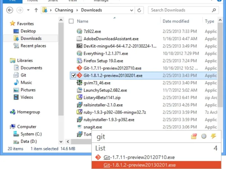Open Computer in navigation pane
This screenshot has width=226, height=169.
27,126
